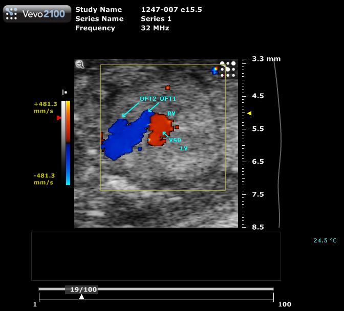
Task: Click the 32 MHz frequency value
Action: point(155,28)
